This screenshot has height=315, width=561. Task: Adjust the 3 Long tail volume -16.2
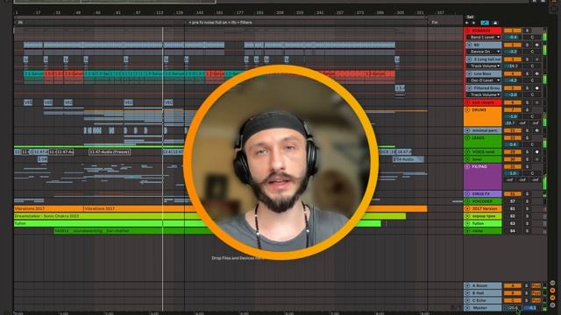(x=512, y=66)
